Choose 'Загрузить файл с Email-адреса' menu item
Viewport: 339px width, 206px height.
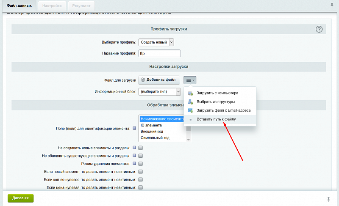(220, 110)
